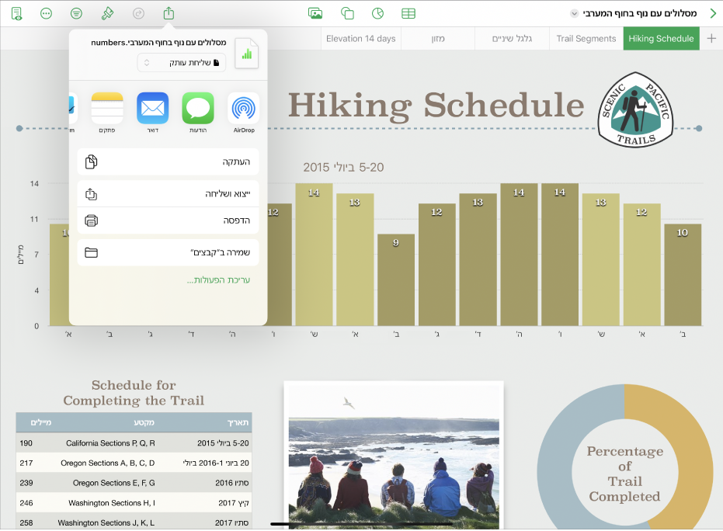Expand the document title chevron

574,13
